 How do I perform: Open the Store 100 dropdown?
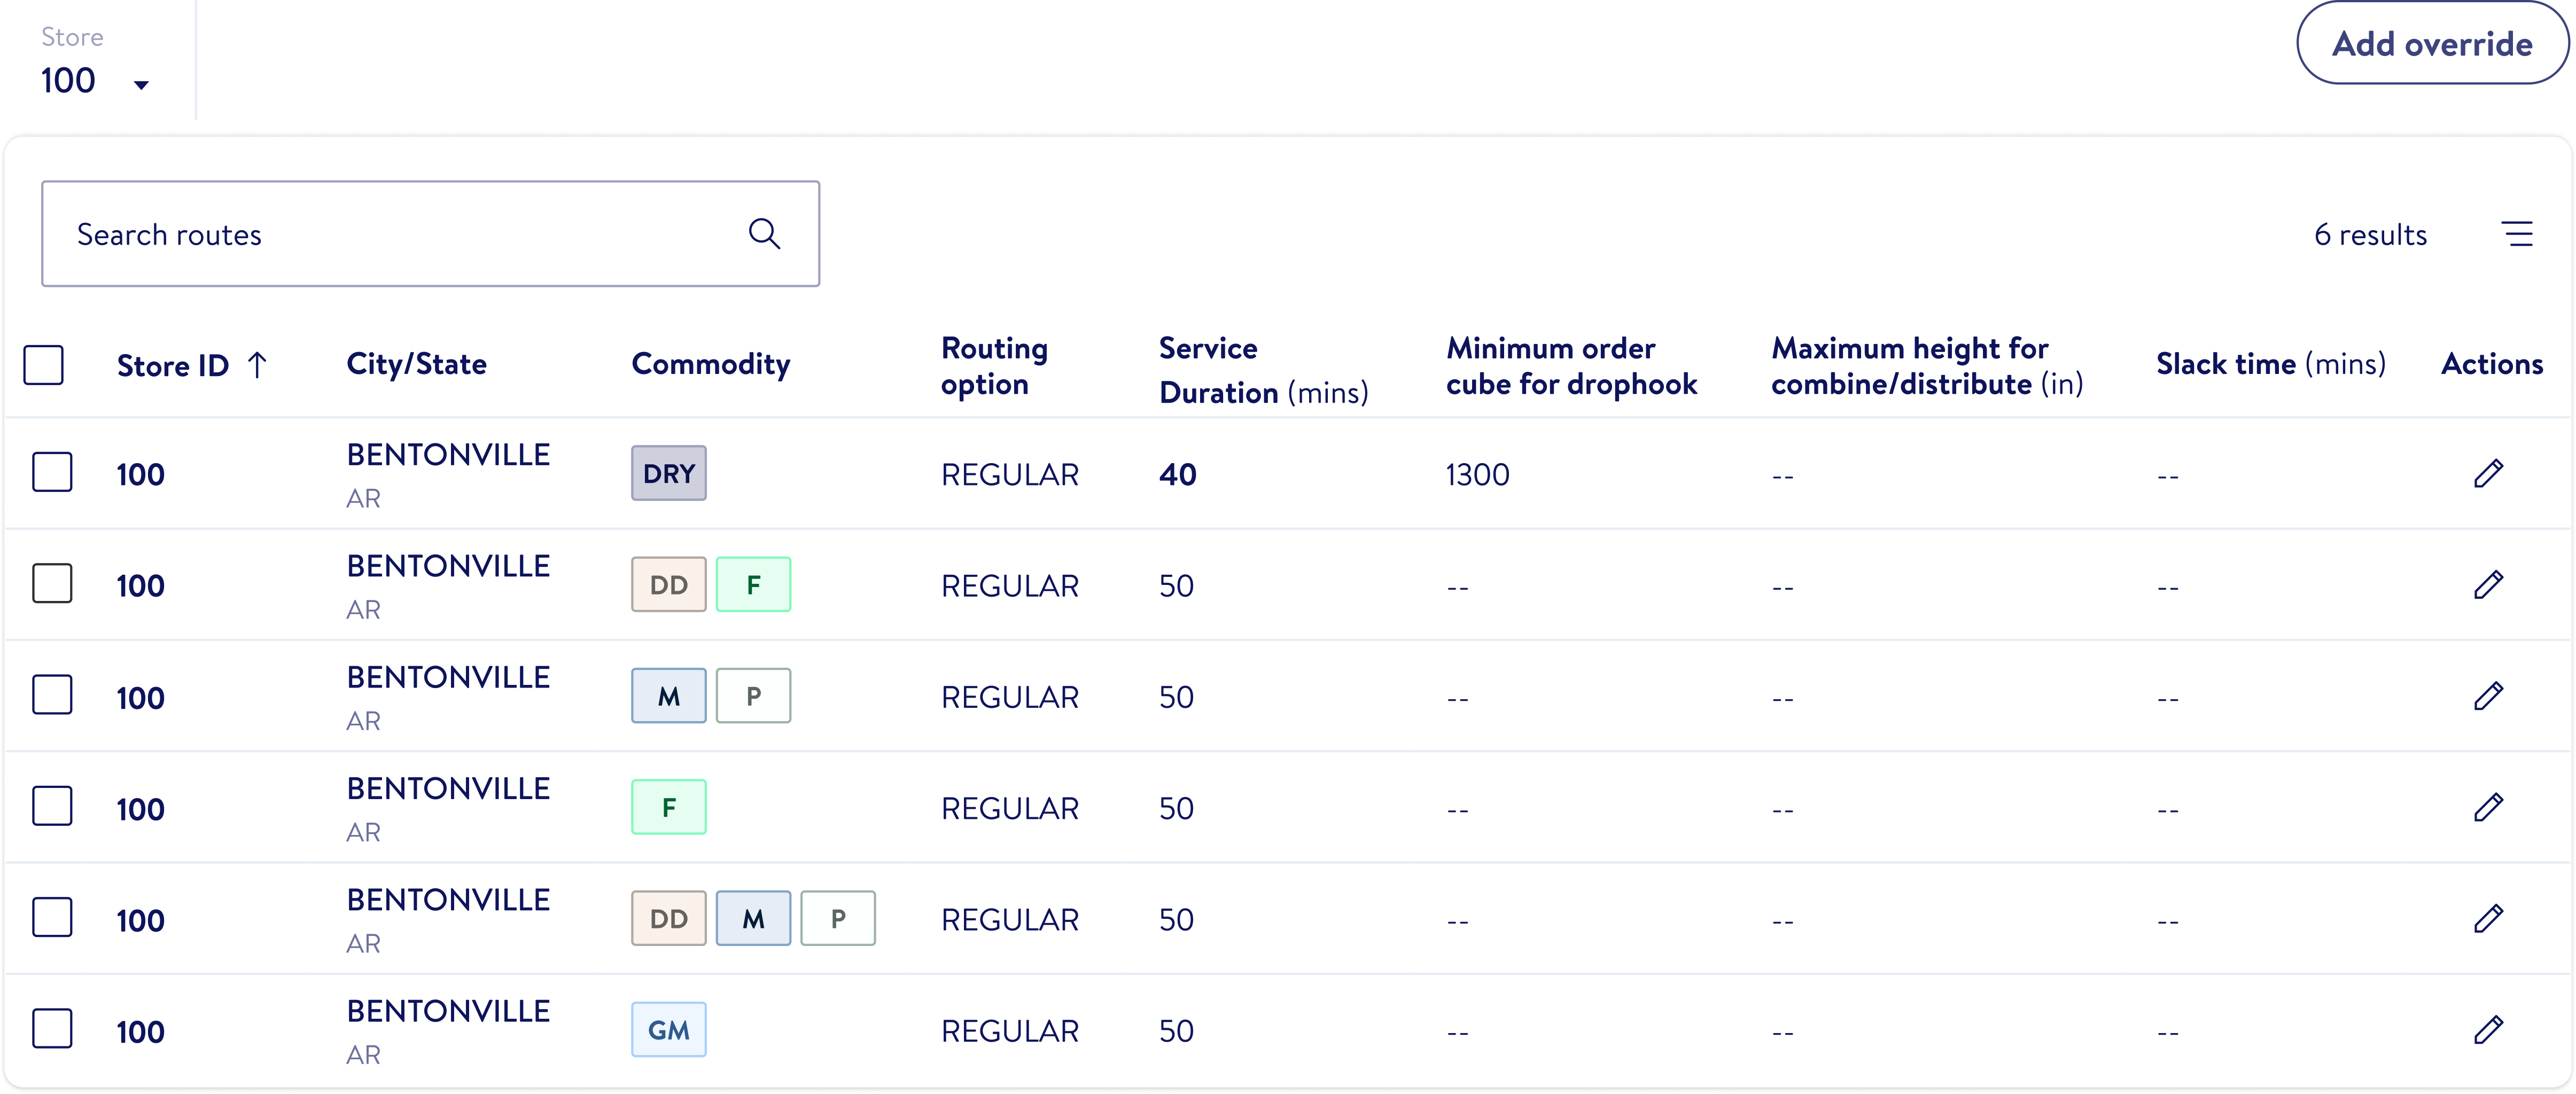95,81
